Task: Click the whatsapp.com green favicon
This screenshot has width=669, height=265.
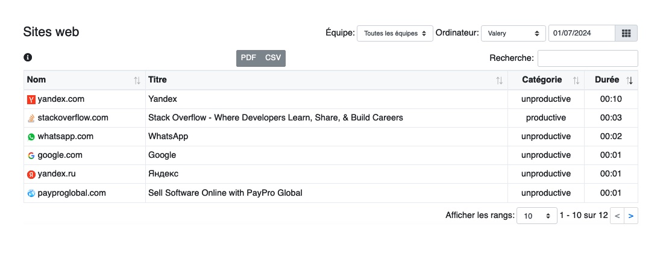Action: pos(31,137)
